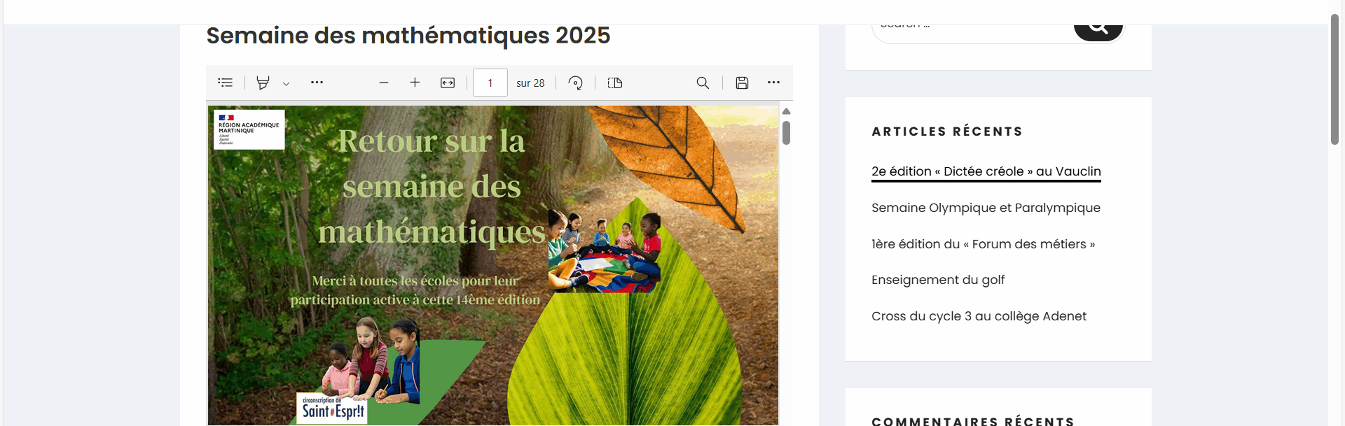The height and width of the screenshot is (426, 1345).
Task: Click the Saint-Esprit circonscription logo
Action: click(x=332, y=409)
